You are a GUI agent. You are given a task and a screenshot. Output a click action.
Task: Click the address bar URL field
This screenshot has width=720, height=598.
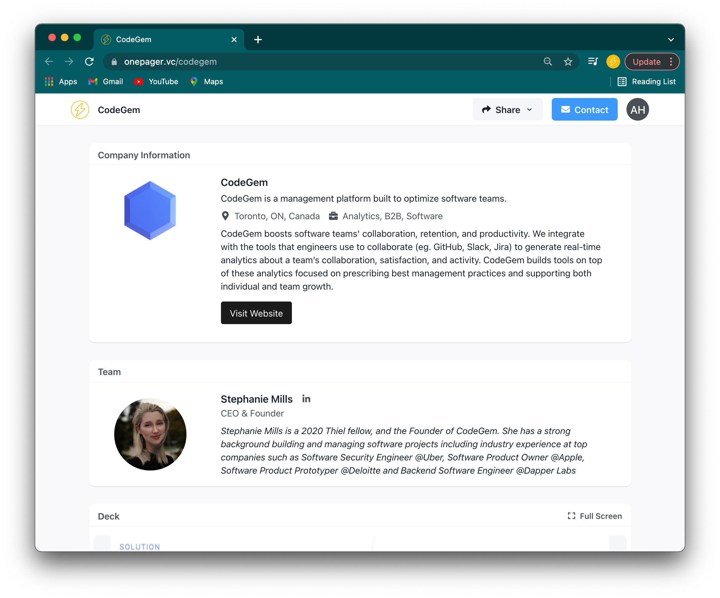click(x=309, y=62)
